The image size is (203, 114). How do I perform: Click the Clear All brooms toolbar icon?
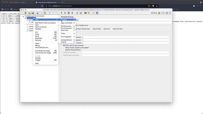[x=81, y=13]
